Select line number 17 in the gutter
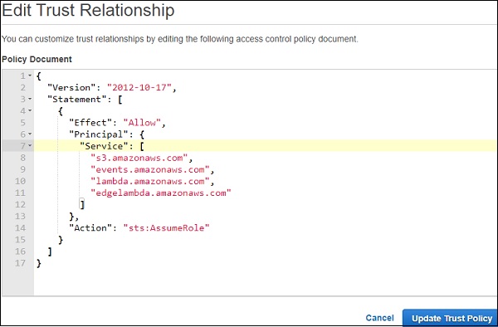The width and height of the screenshot is (498, 327). click(x=20, y=263)
